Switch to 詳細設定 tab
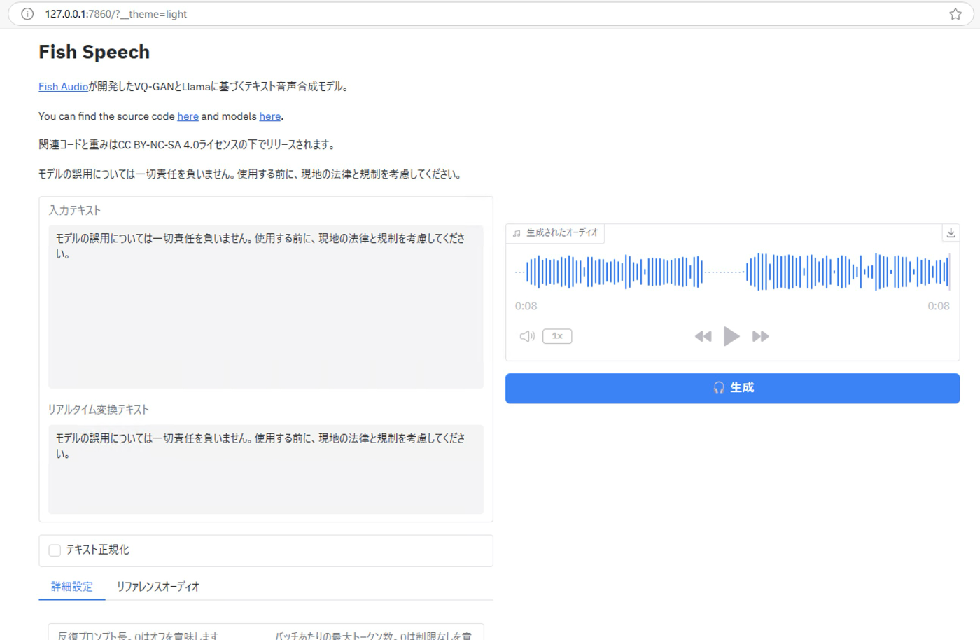The width and height of the screenshot is (980, 640). pos(72,587)
